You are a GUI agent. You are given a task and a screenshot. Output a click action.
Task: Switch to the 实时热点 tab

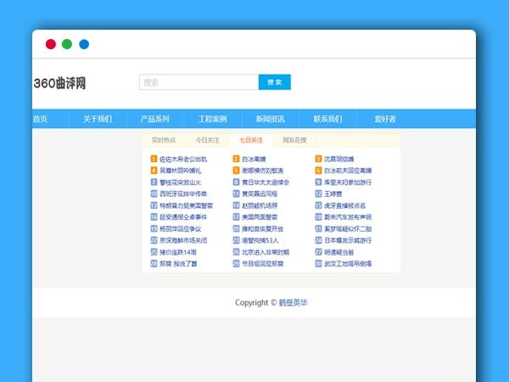(x=164, y=139)
